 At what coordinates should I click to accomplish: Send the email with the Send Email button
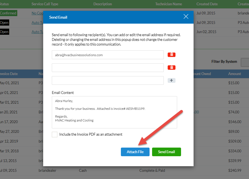[166, 152]
